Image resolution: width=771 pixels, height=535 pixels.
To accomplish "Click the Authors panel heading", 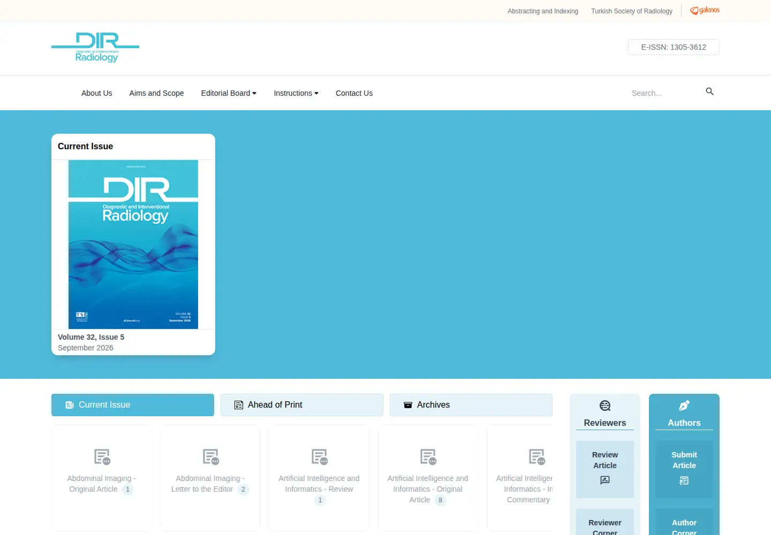I will click(x=684, y=423).
